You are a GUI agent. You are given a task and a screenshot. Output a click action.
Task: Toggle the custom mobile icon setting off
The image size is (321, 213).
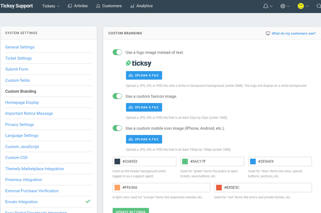pyautogui.click(x=117, y=128)
